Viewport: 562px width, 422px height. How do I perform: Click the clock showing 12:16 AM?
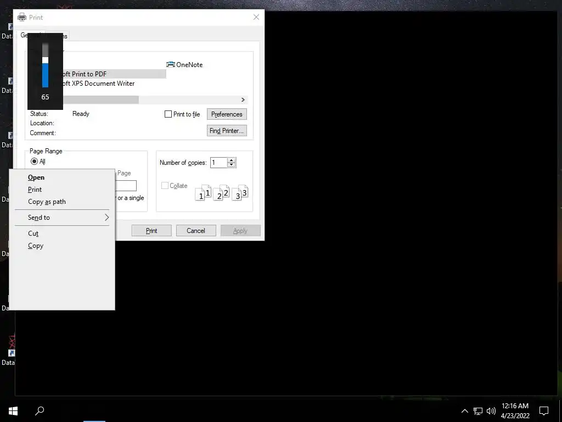click(x=515, y=406)
